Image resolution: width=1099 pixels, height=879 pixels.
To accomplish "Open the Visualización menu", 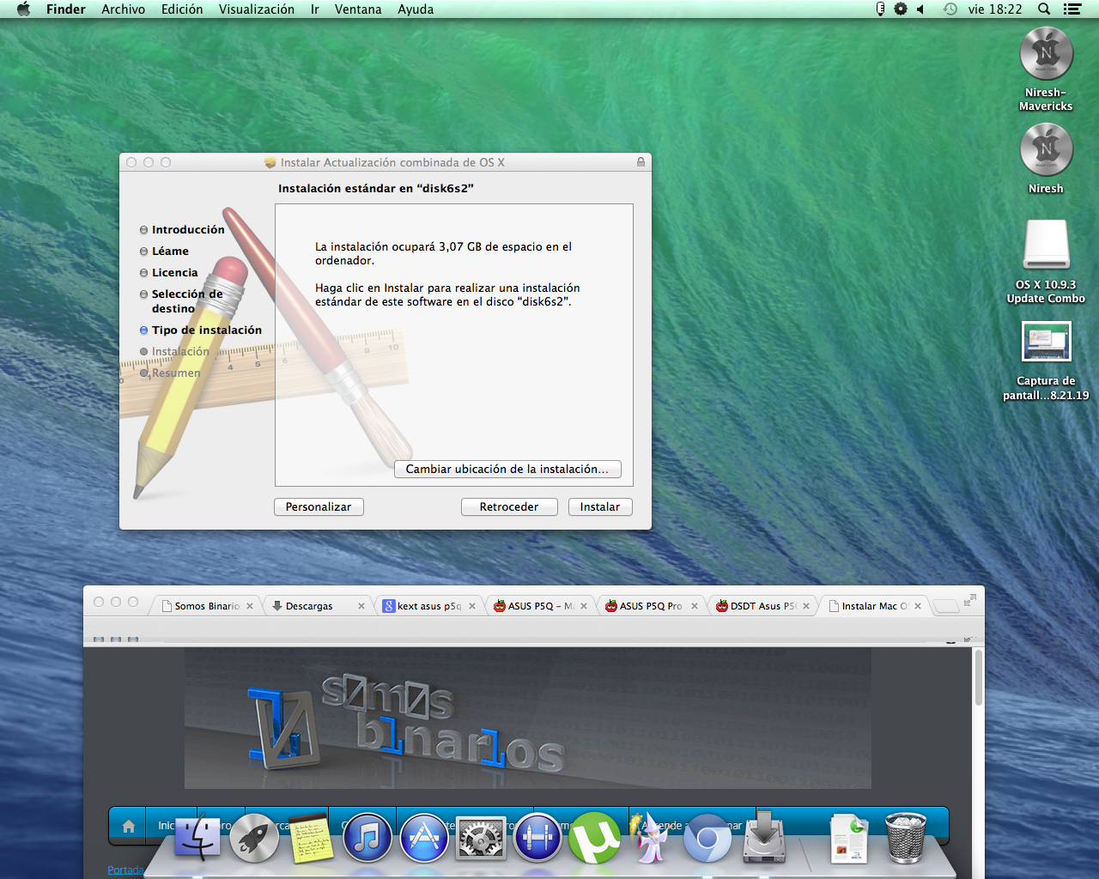I will coord(257,9).
